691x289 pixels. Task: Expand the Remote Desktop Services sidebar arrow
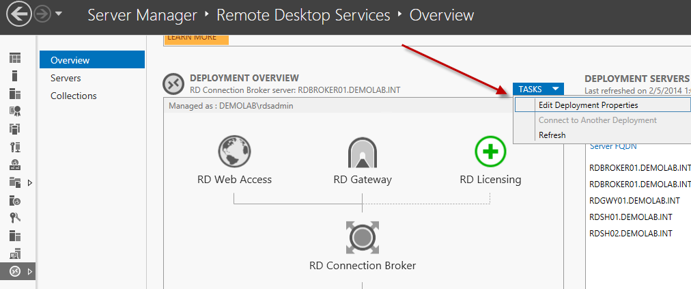29,271
